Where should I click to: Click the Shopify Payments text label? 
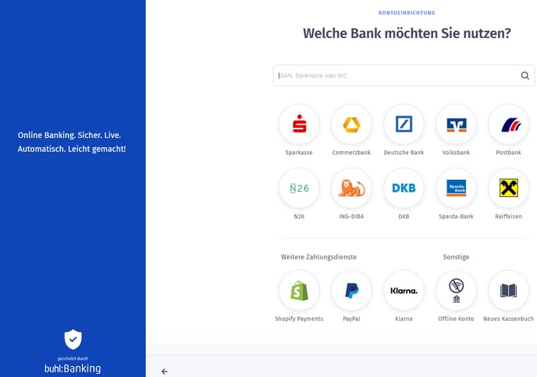(x=299, y=319)
